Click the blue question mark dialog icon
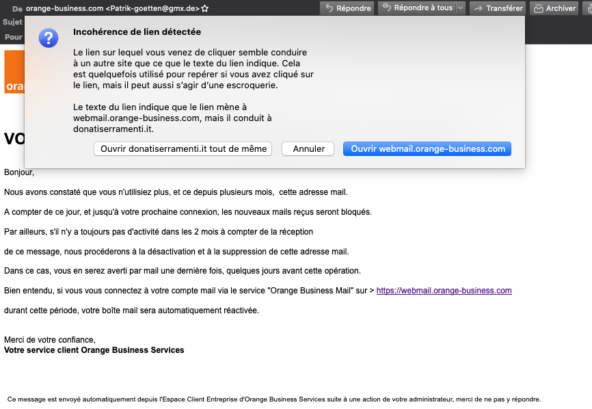This screenshot has height=409, width=592. (49, 38)
